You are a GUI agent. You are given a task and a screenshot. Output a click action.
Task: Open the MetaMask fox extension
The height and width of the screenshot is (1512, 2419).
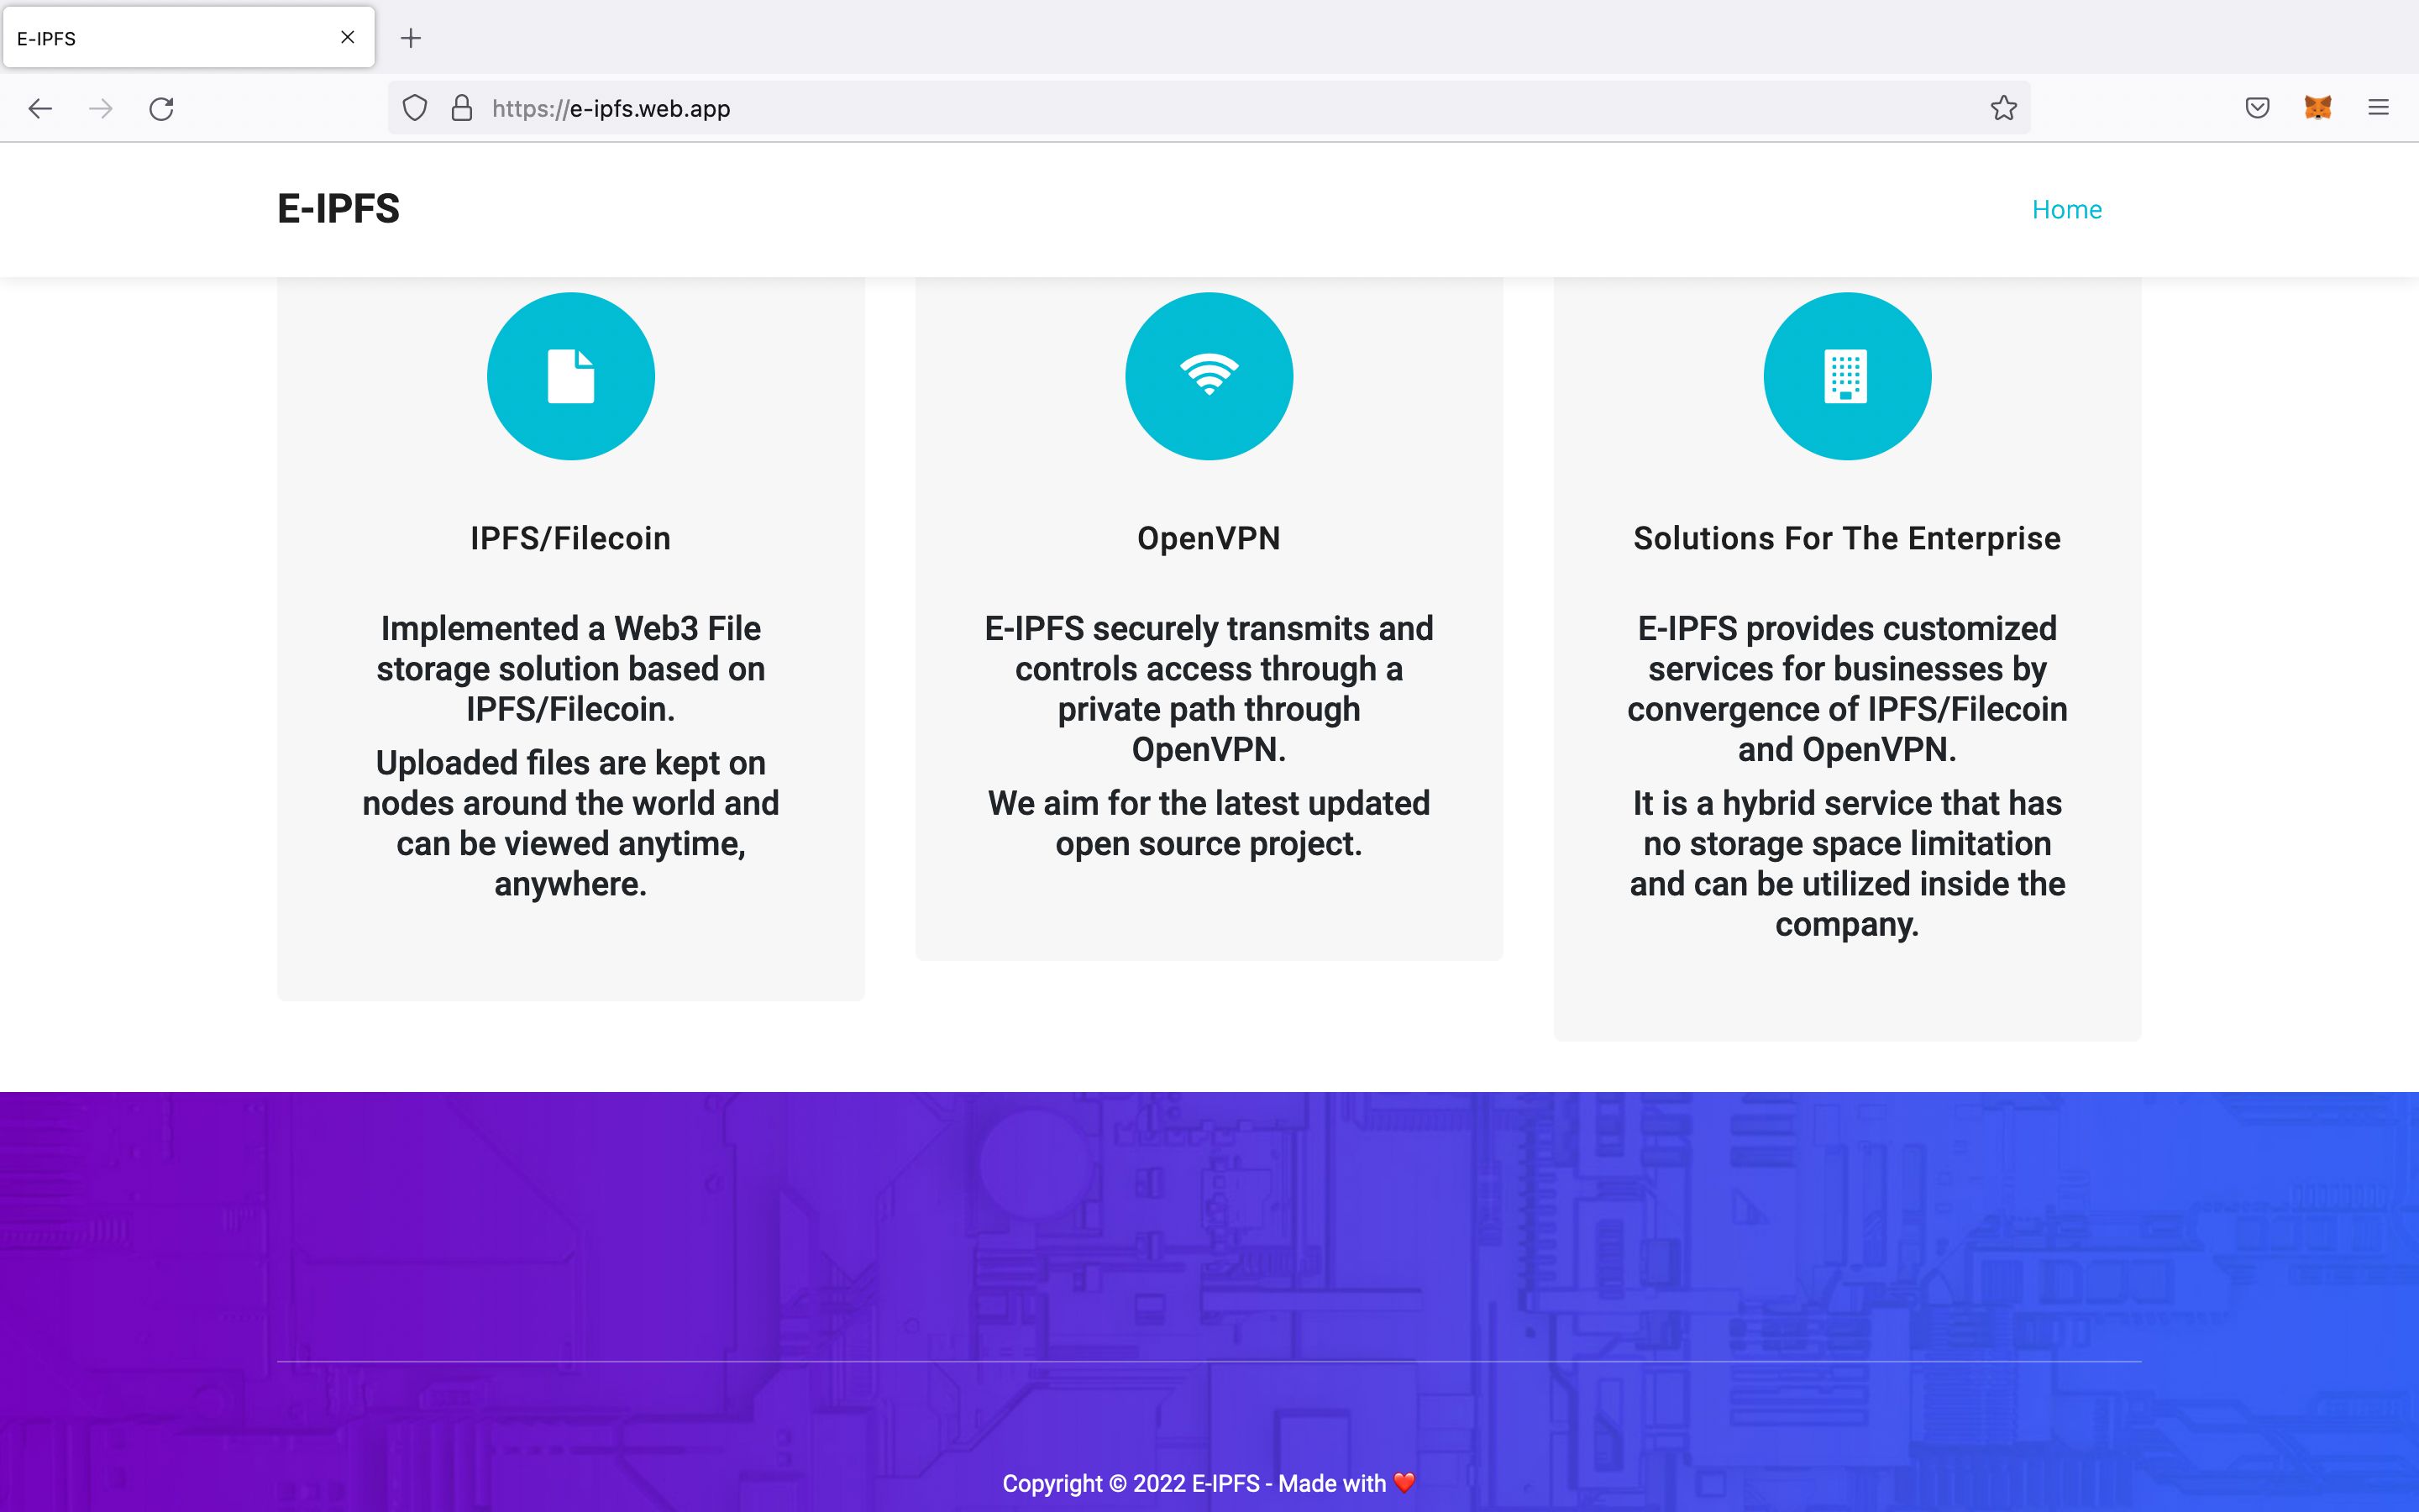coord(2318,108)
